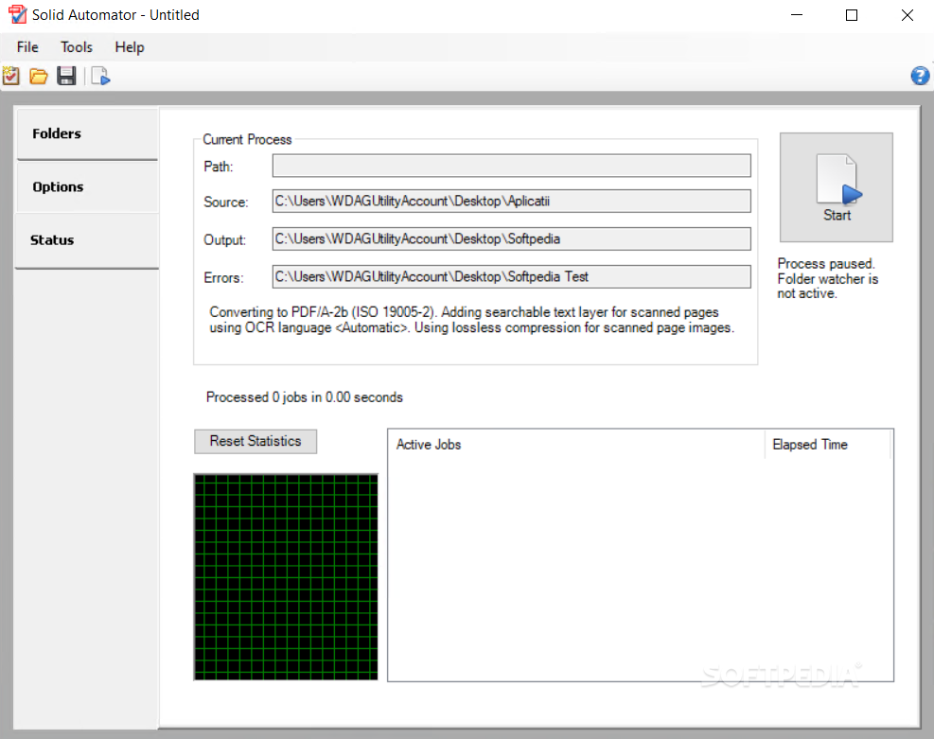Click the Source path field
934x739 pixels.
point(511,202)
